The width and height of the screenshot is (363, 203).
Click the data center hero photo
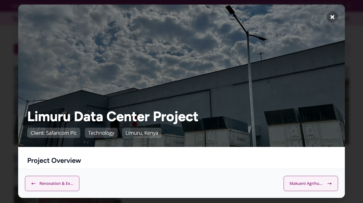click(181, 76)
